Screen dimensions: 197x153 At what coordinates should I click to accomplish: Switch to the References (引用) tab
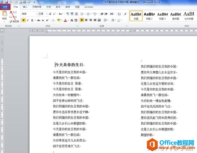coord(49,7)
